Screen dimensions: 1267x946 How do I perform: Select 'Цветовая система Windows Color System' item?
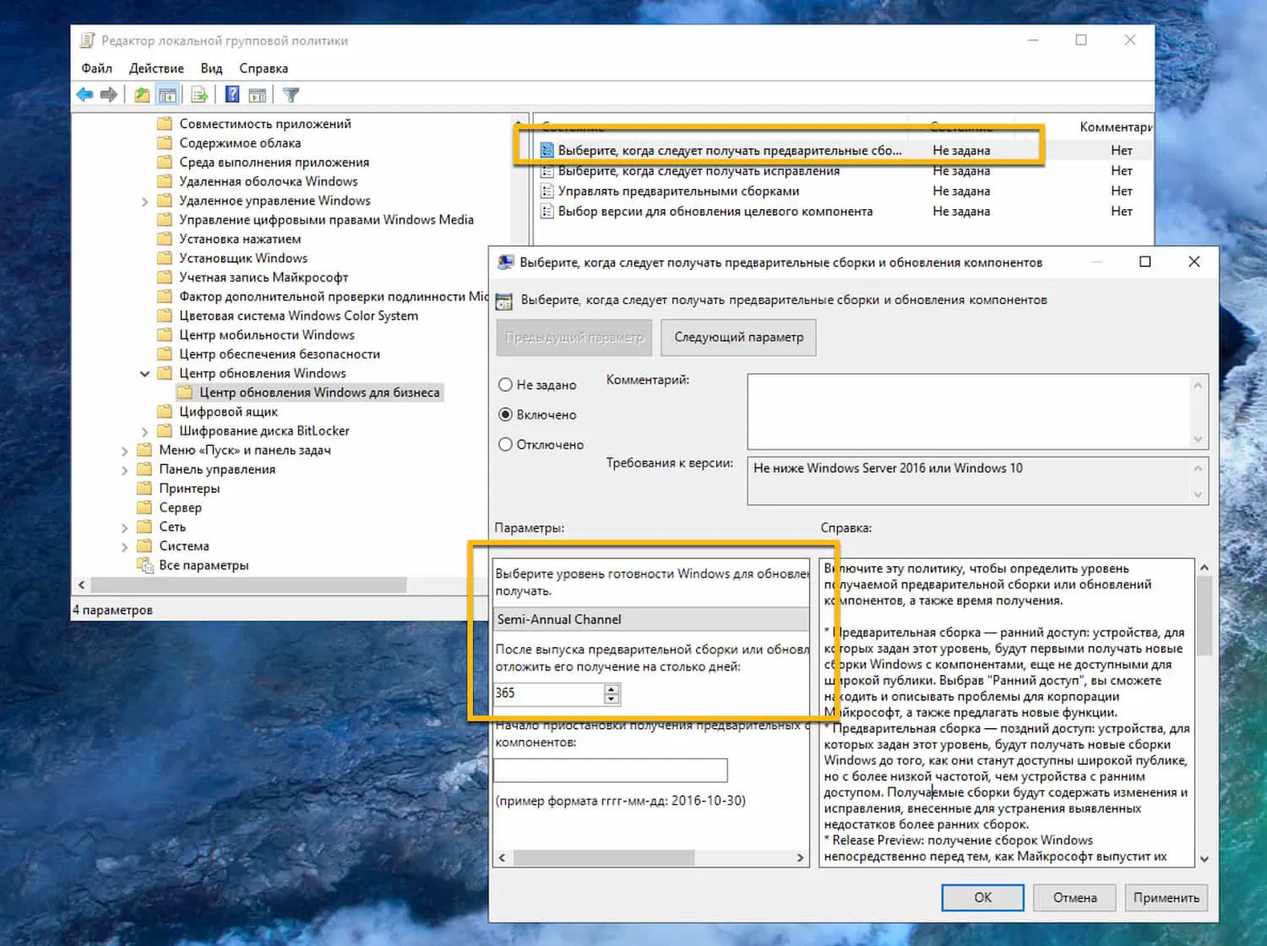coord(298,316)
